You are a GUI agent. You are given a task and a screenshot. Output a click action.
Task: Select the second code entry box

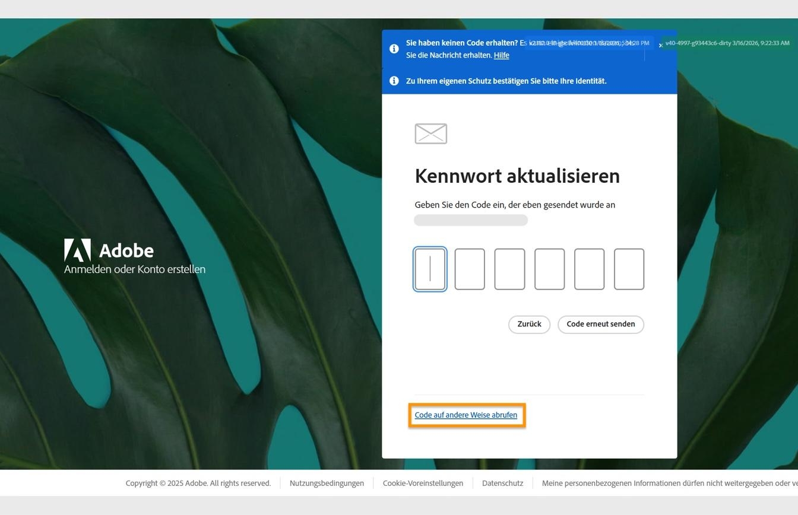click(470, 269)
